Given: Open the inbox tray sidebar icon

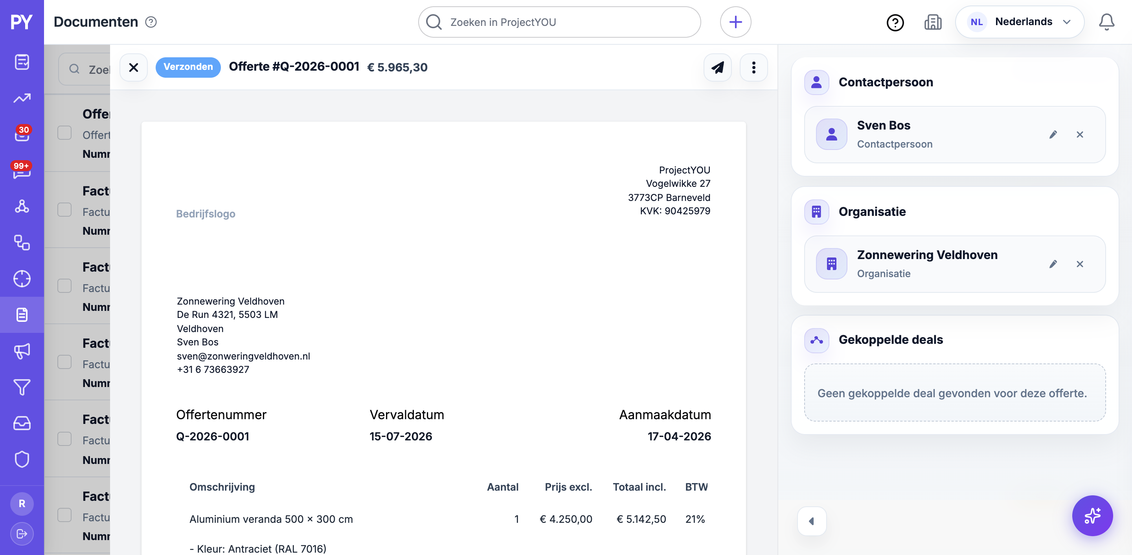Looking at the screenshot, I should [x=22, y=424].
